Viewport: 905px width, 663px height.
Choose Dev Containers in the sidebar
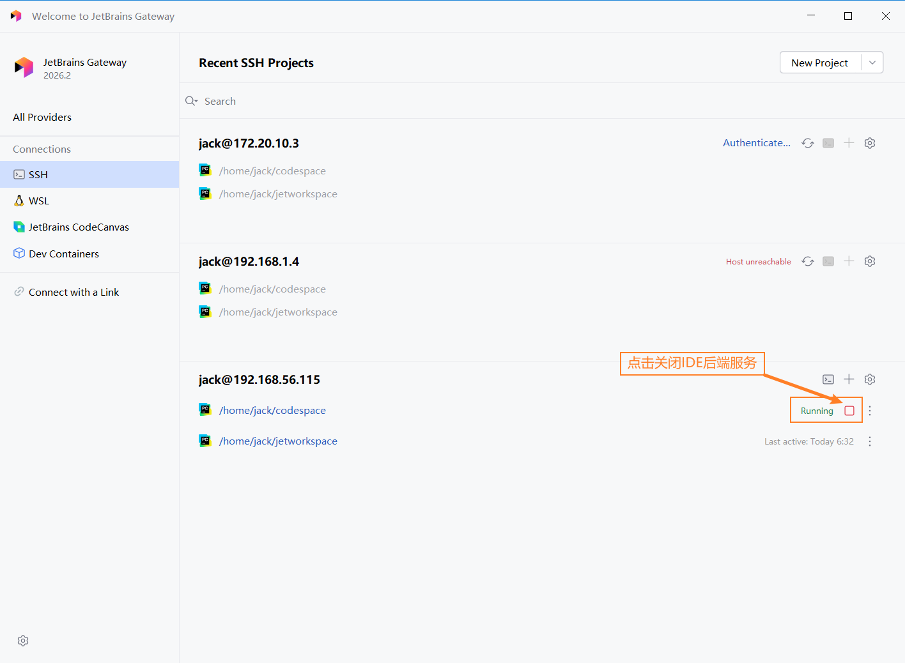pyautogui.click(x=89, y=254)
